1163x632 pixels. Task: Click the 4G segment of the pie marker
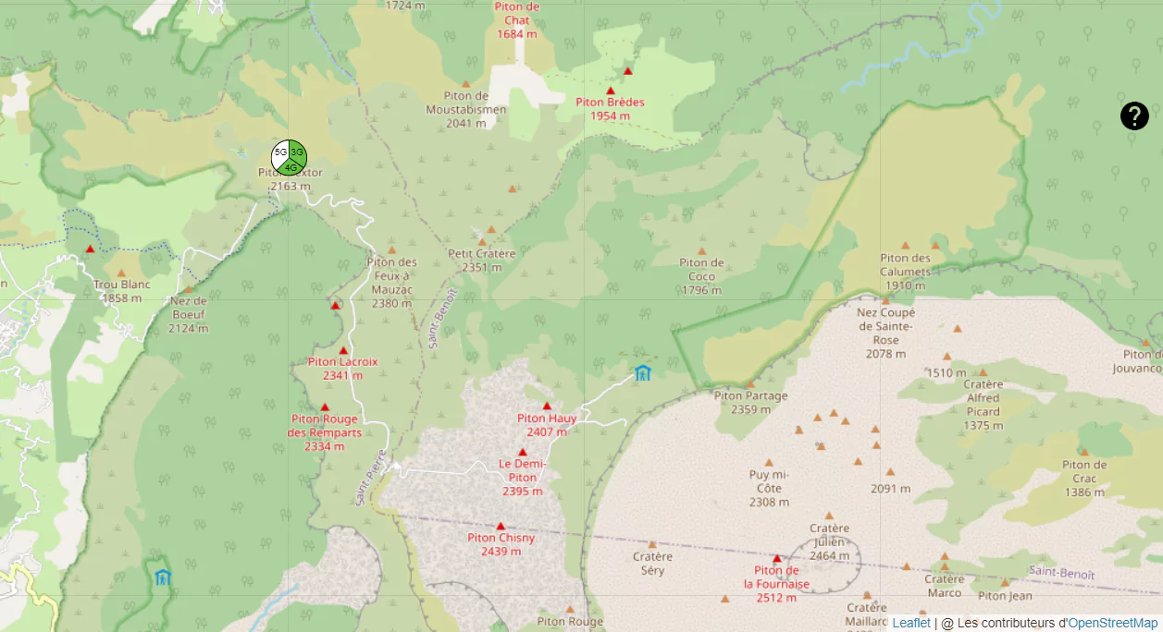pos(291,168)
